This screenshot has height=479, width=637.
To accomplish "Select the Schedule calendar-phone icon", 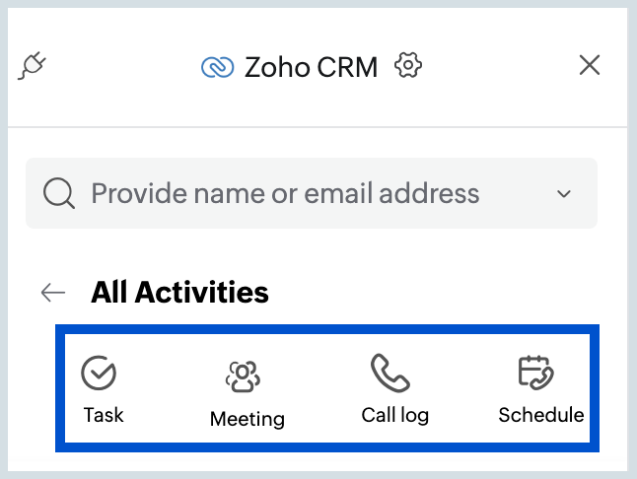I will (535, 373).
